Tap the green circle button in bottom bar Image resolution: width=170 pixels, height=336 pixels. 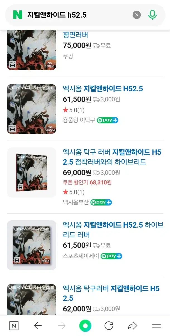(x=85, y=326)
